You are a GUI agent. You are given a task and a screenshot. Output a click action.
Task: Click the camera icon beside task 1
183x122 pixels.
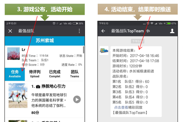38,87
